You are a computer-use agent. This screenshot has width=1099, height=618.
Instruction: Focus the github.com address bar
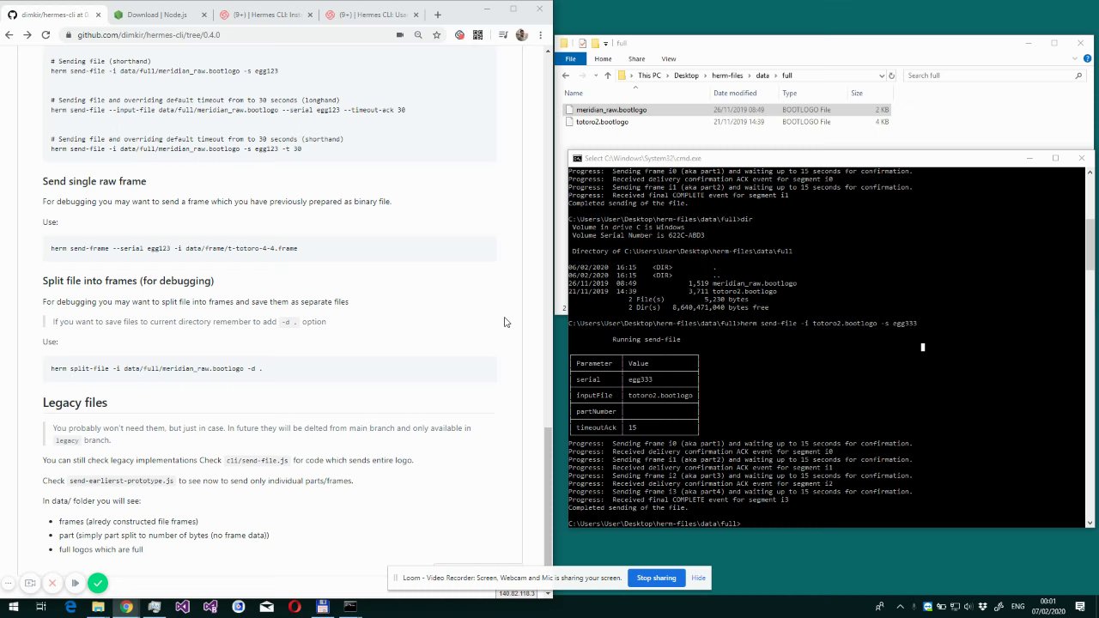click(x=223, y=34)
